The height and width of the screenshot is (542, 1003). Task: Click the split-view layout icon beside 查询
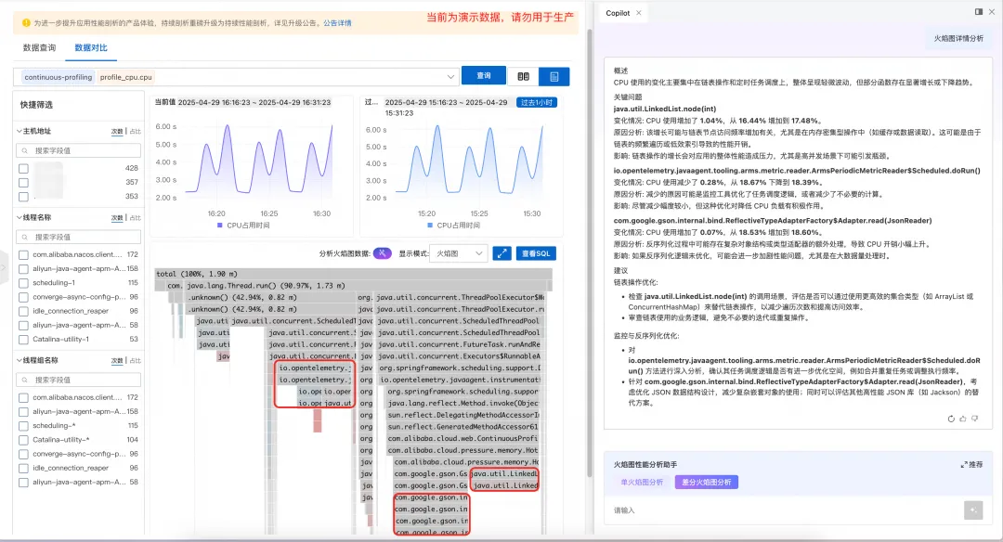pos(523,77)
